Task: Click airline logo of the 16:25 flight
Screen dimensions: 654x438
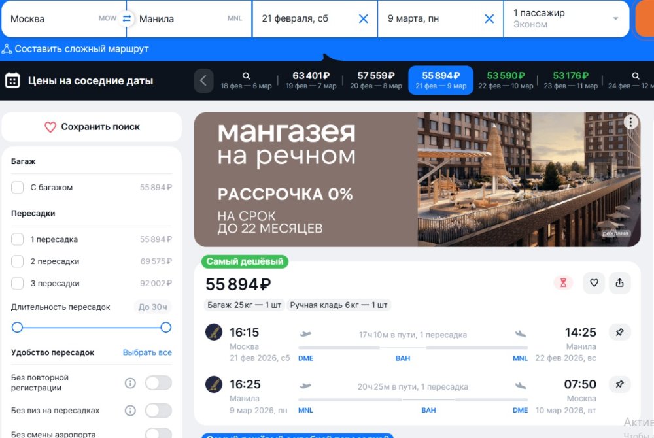Action: pyautogui.click(x=214, y=384)
